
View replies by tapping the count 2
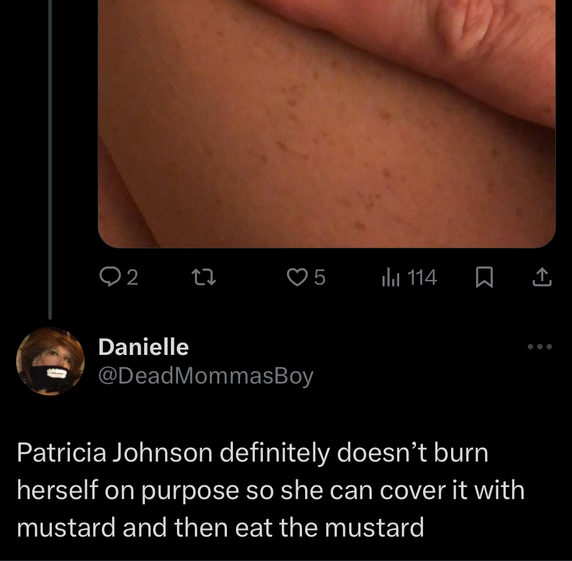[132, 278]
